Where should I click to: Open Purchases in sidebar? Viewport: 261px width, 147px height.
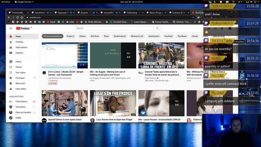(22, 78)
